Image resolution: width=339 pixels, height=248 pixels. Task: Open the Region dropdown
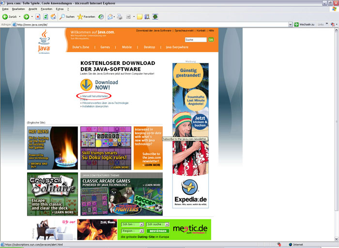tap(132, 231)
